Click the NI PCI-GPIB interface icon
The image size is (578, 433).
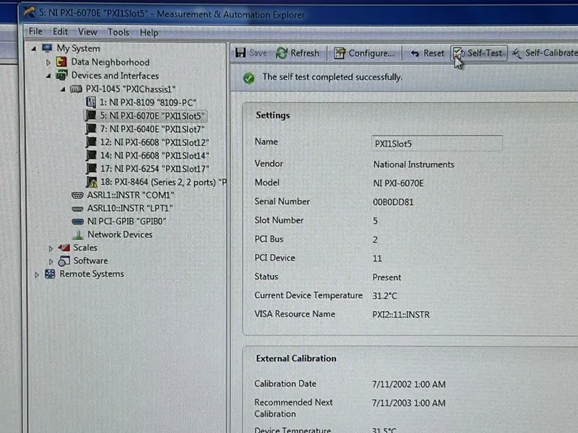pos(77,222)
